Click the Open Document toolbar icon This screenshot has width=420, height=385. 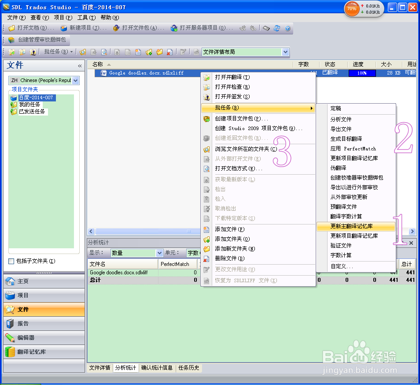point(11,28)
